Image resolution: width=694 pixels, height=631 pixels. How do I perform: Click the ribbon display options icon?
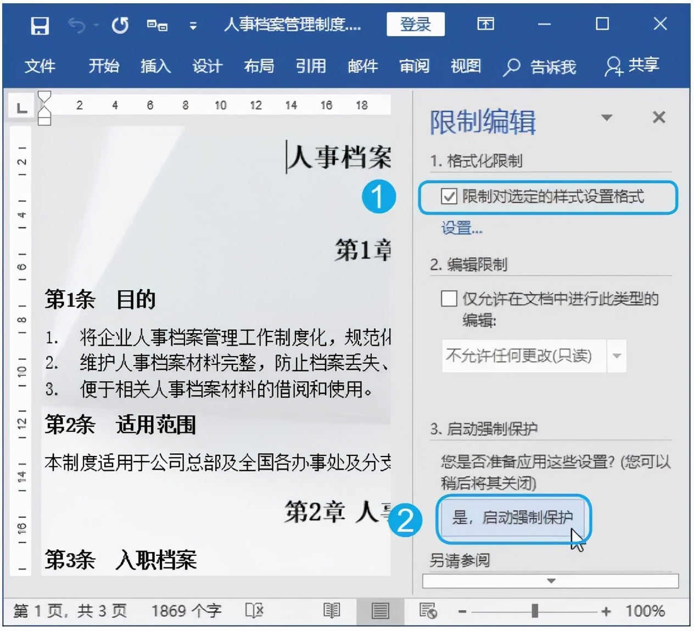tap(485, 24)
